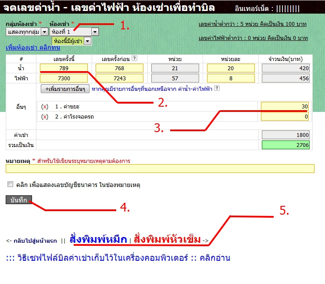Click the บันทึก save button
The height and width of the screenshot is (284, 325).
(x=19, y=200)
